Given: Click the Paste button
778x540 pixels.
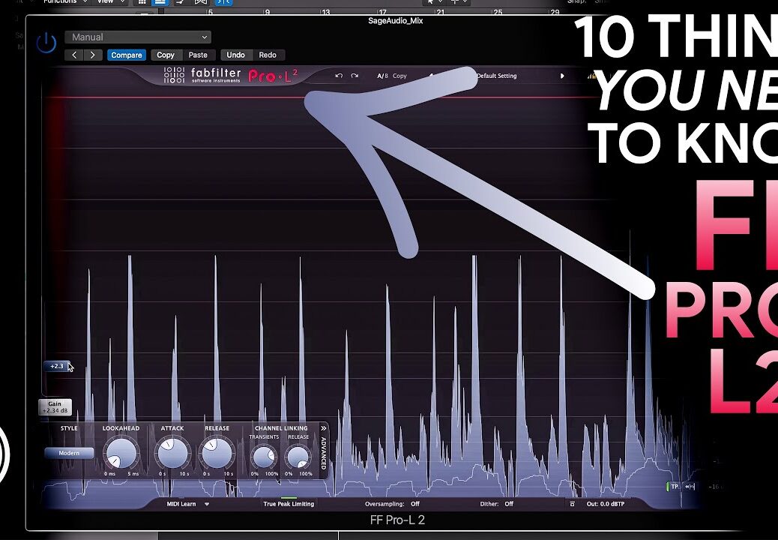Looking at the screenshot, I should pos(198,55).
